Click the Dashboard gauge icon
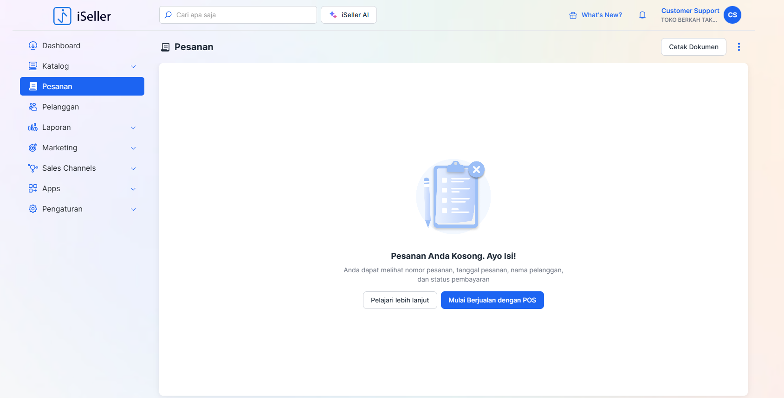Screen dimensions: 784x398 (33, 45)
